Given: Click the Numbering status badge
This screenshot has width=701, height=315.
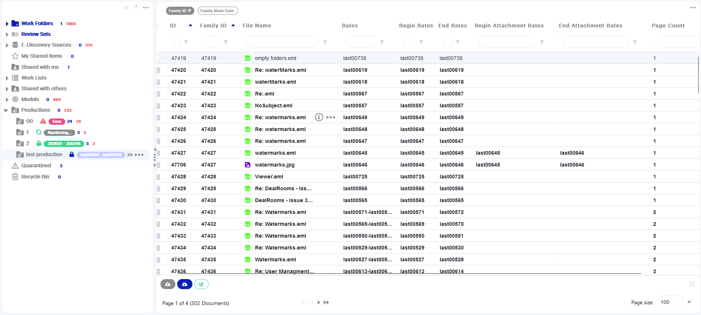Looking at the screenshot, I should (59, 133).
